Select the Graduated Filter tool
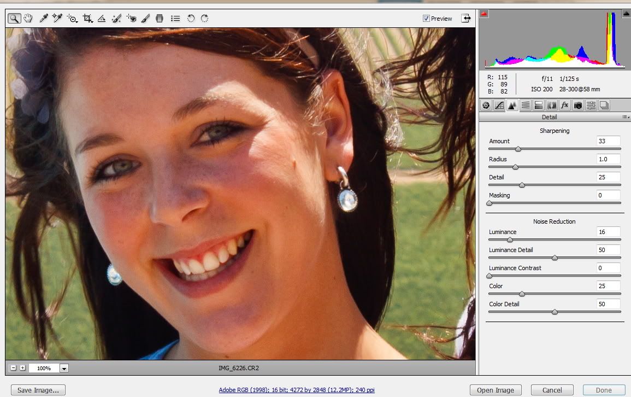The height and width of the screenshot is (397, 631). click(x=160, y=19)
